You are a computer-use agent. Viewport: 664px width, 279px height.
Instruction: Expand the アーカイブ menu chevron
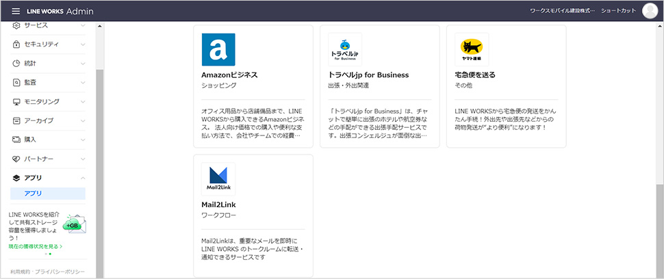[83, 120]
